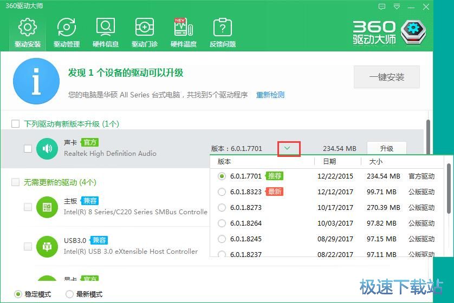Open the 硬件温度 (hardware temperature) tab

pyautogui.click(x=184, y=32)
